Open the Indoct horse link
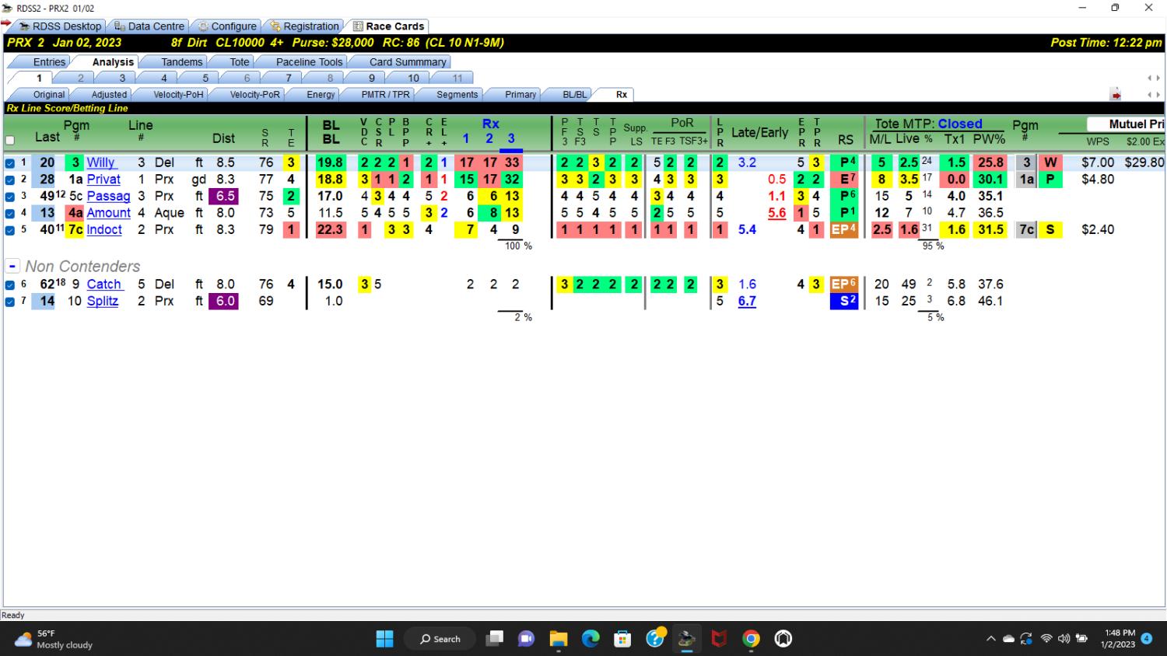The width and height of the screenshot is (1167, 656). pos(104,230)
